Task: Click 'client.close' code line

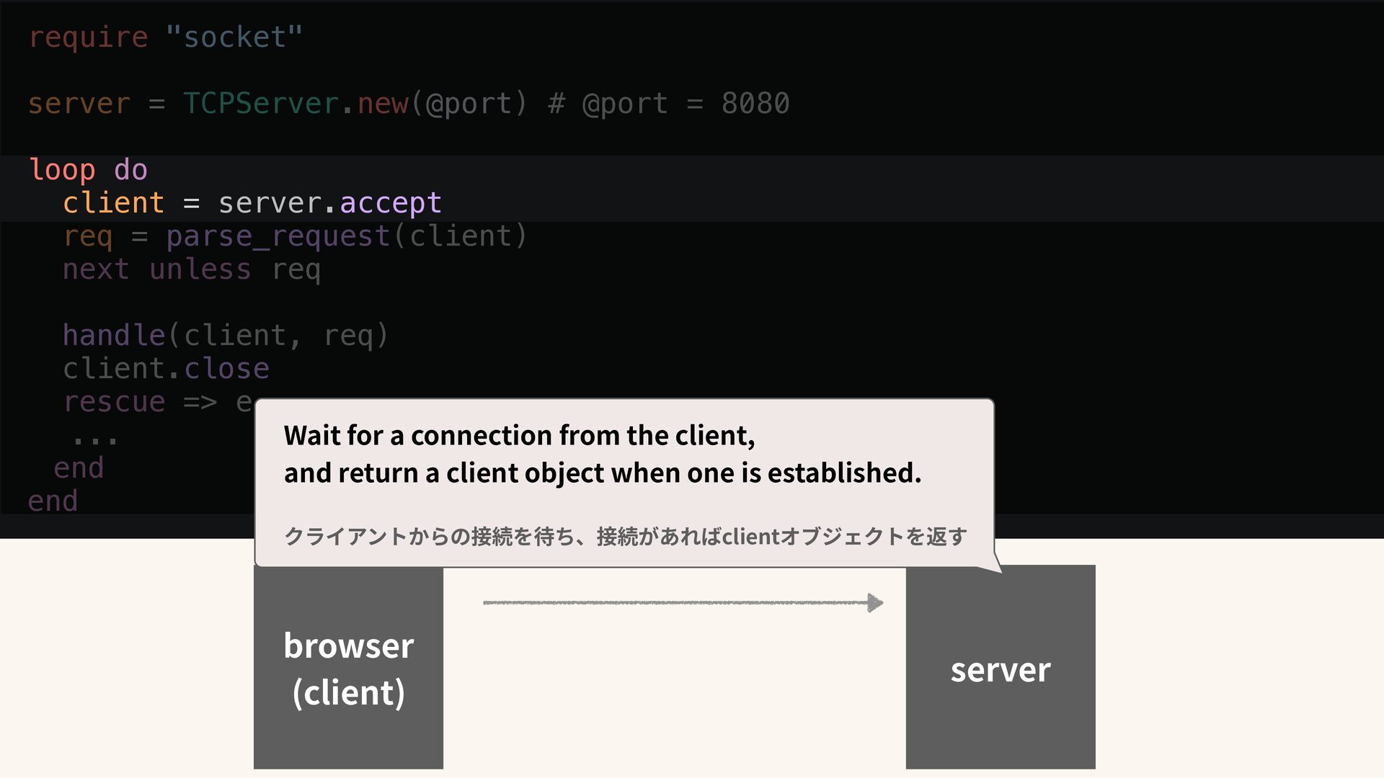Action: [x=166, y=369]
